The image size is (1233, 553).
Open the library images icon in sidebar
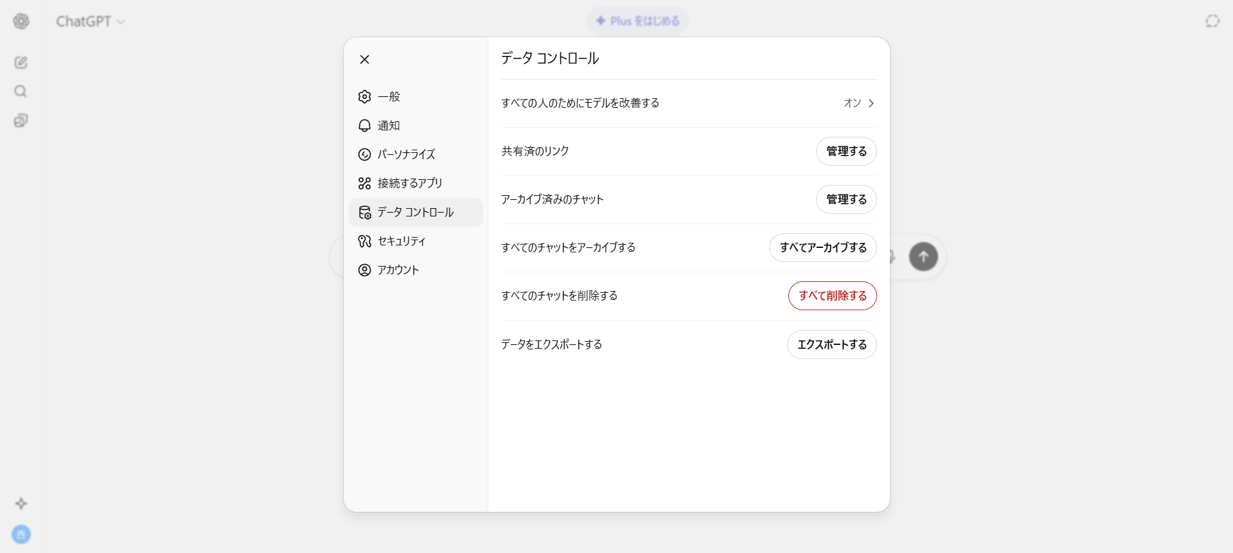tap(21, 121)
